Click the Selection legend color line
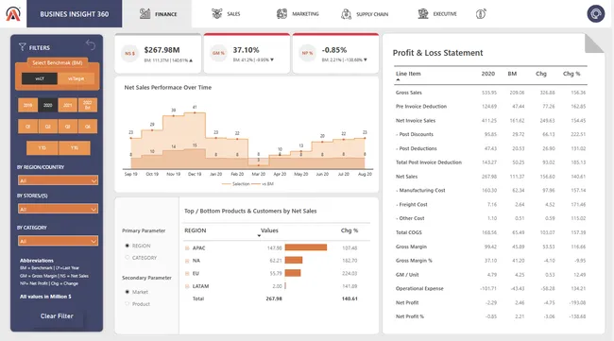This screenshot has height=341, width=614. 227,184
